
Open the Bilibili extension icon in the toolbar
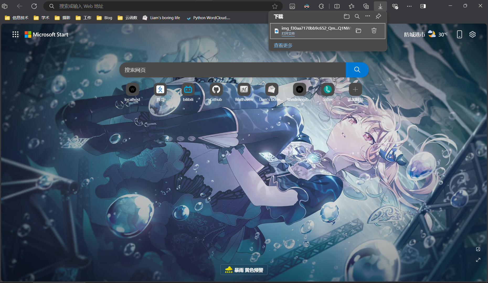[x=292, y=6]
